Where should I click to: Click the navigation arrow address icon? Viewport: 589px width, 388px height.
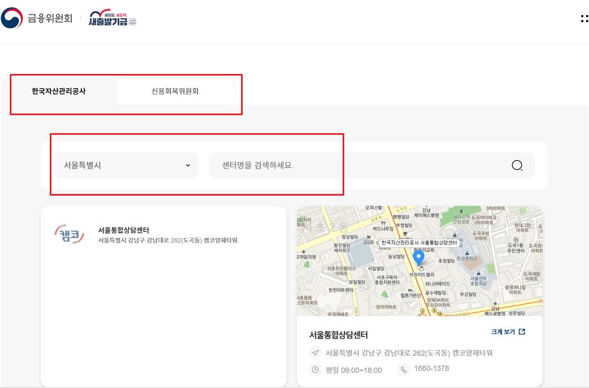click(x=315, y=353)
